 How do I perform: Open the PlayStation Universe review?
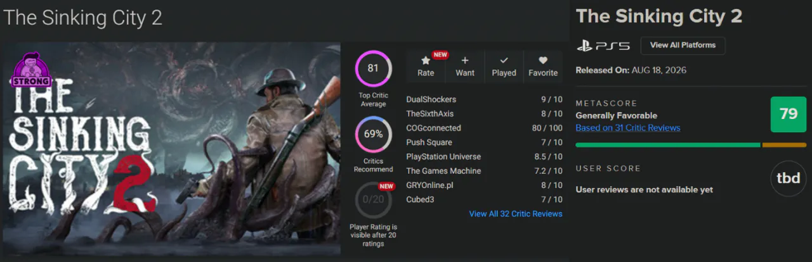coord(443,157)
